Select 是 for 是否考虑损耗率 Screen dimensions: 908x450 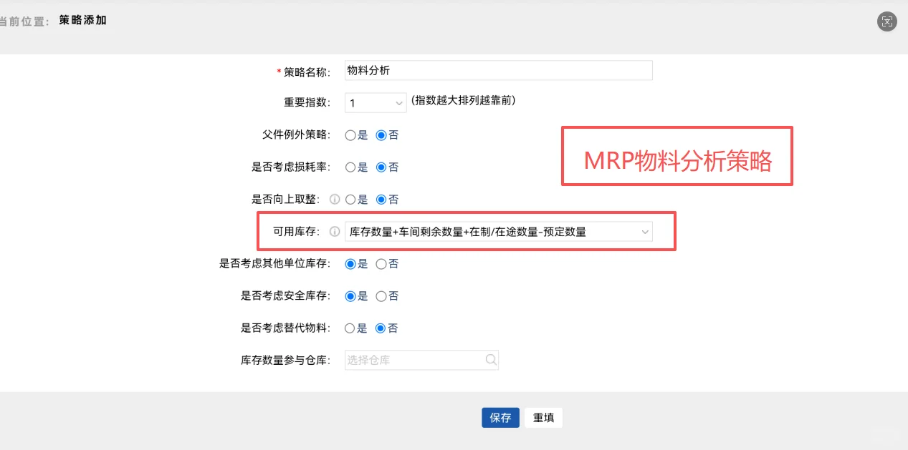tap(350, 167)
